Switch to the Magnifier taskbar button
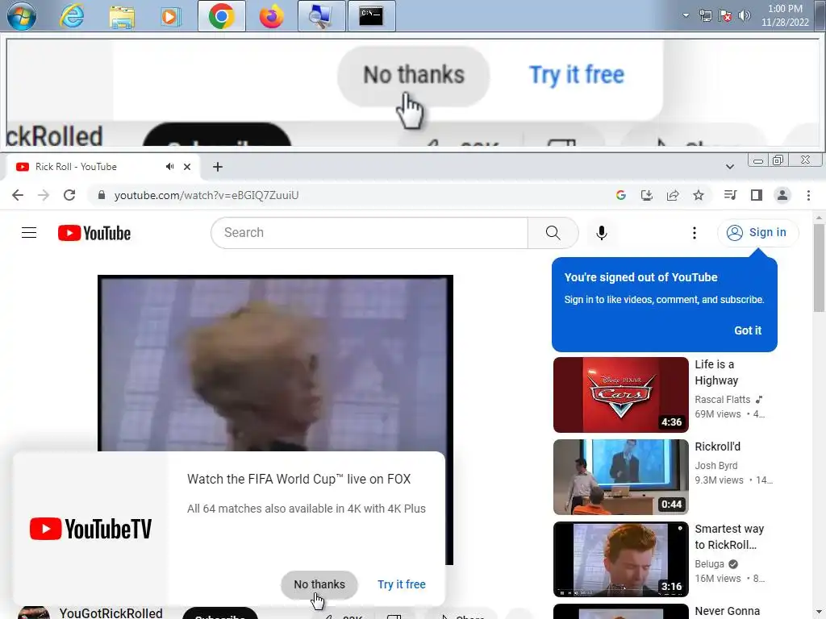826x619 pixels. click(321, 16)
